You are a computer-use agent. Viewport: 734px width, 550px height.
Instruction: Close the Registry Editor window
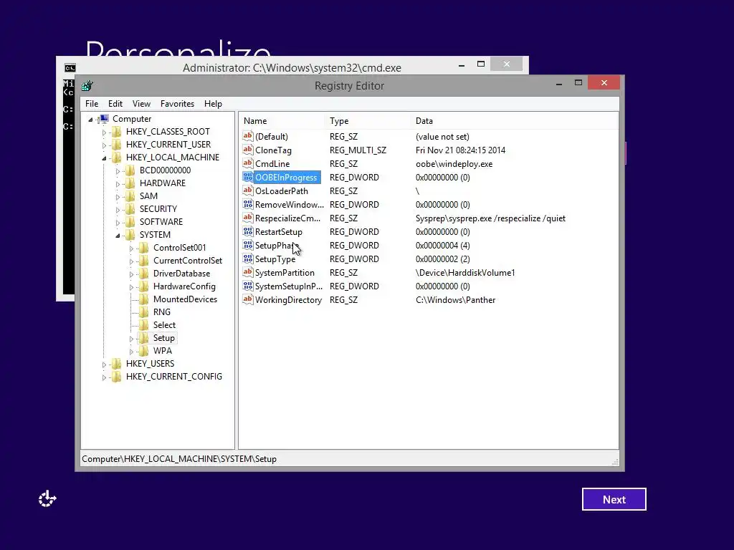pyautogui.click(x=604, y=83)
